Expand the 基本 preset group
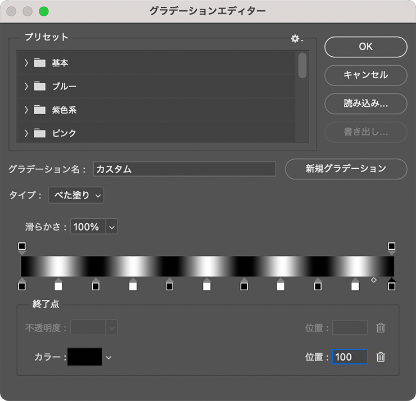The image size is (416, 401). click(26, 63)
